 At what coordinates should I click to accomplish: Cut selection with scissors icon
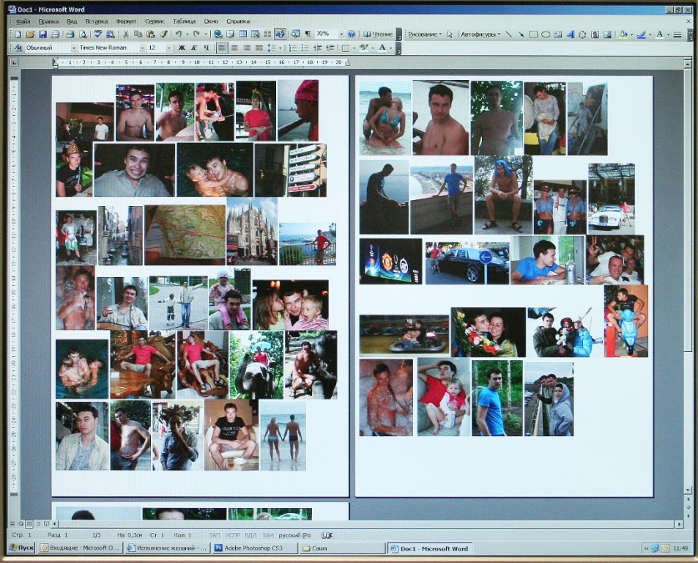[x=125, y=34]
